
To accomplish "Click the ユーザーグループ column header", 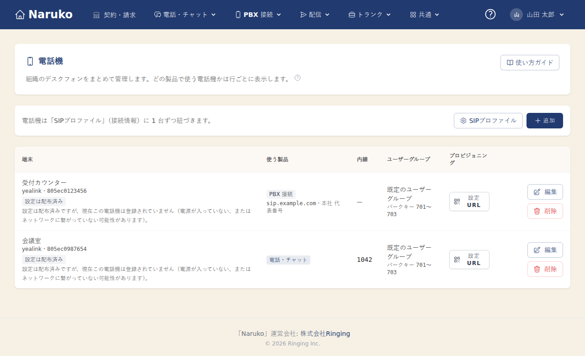I will [409, 159].
